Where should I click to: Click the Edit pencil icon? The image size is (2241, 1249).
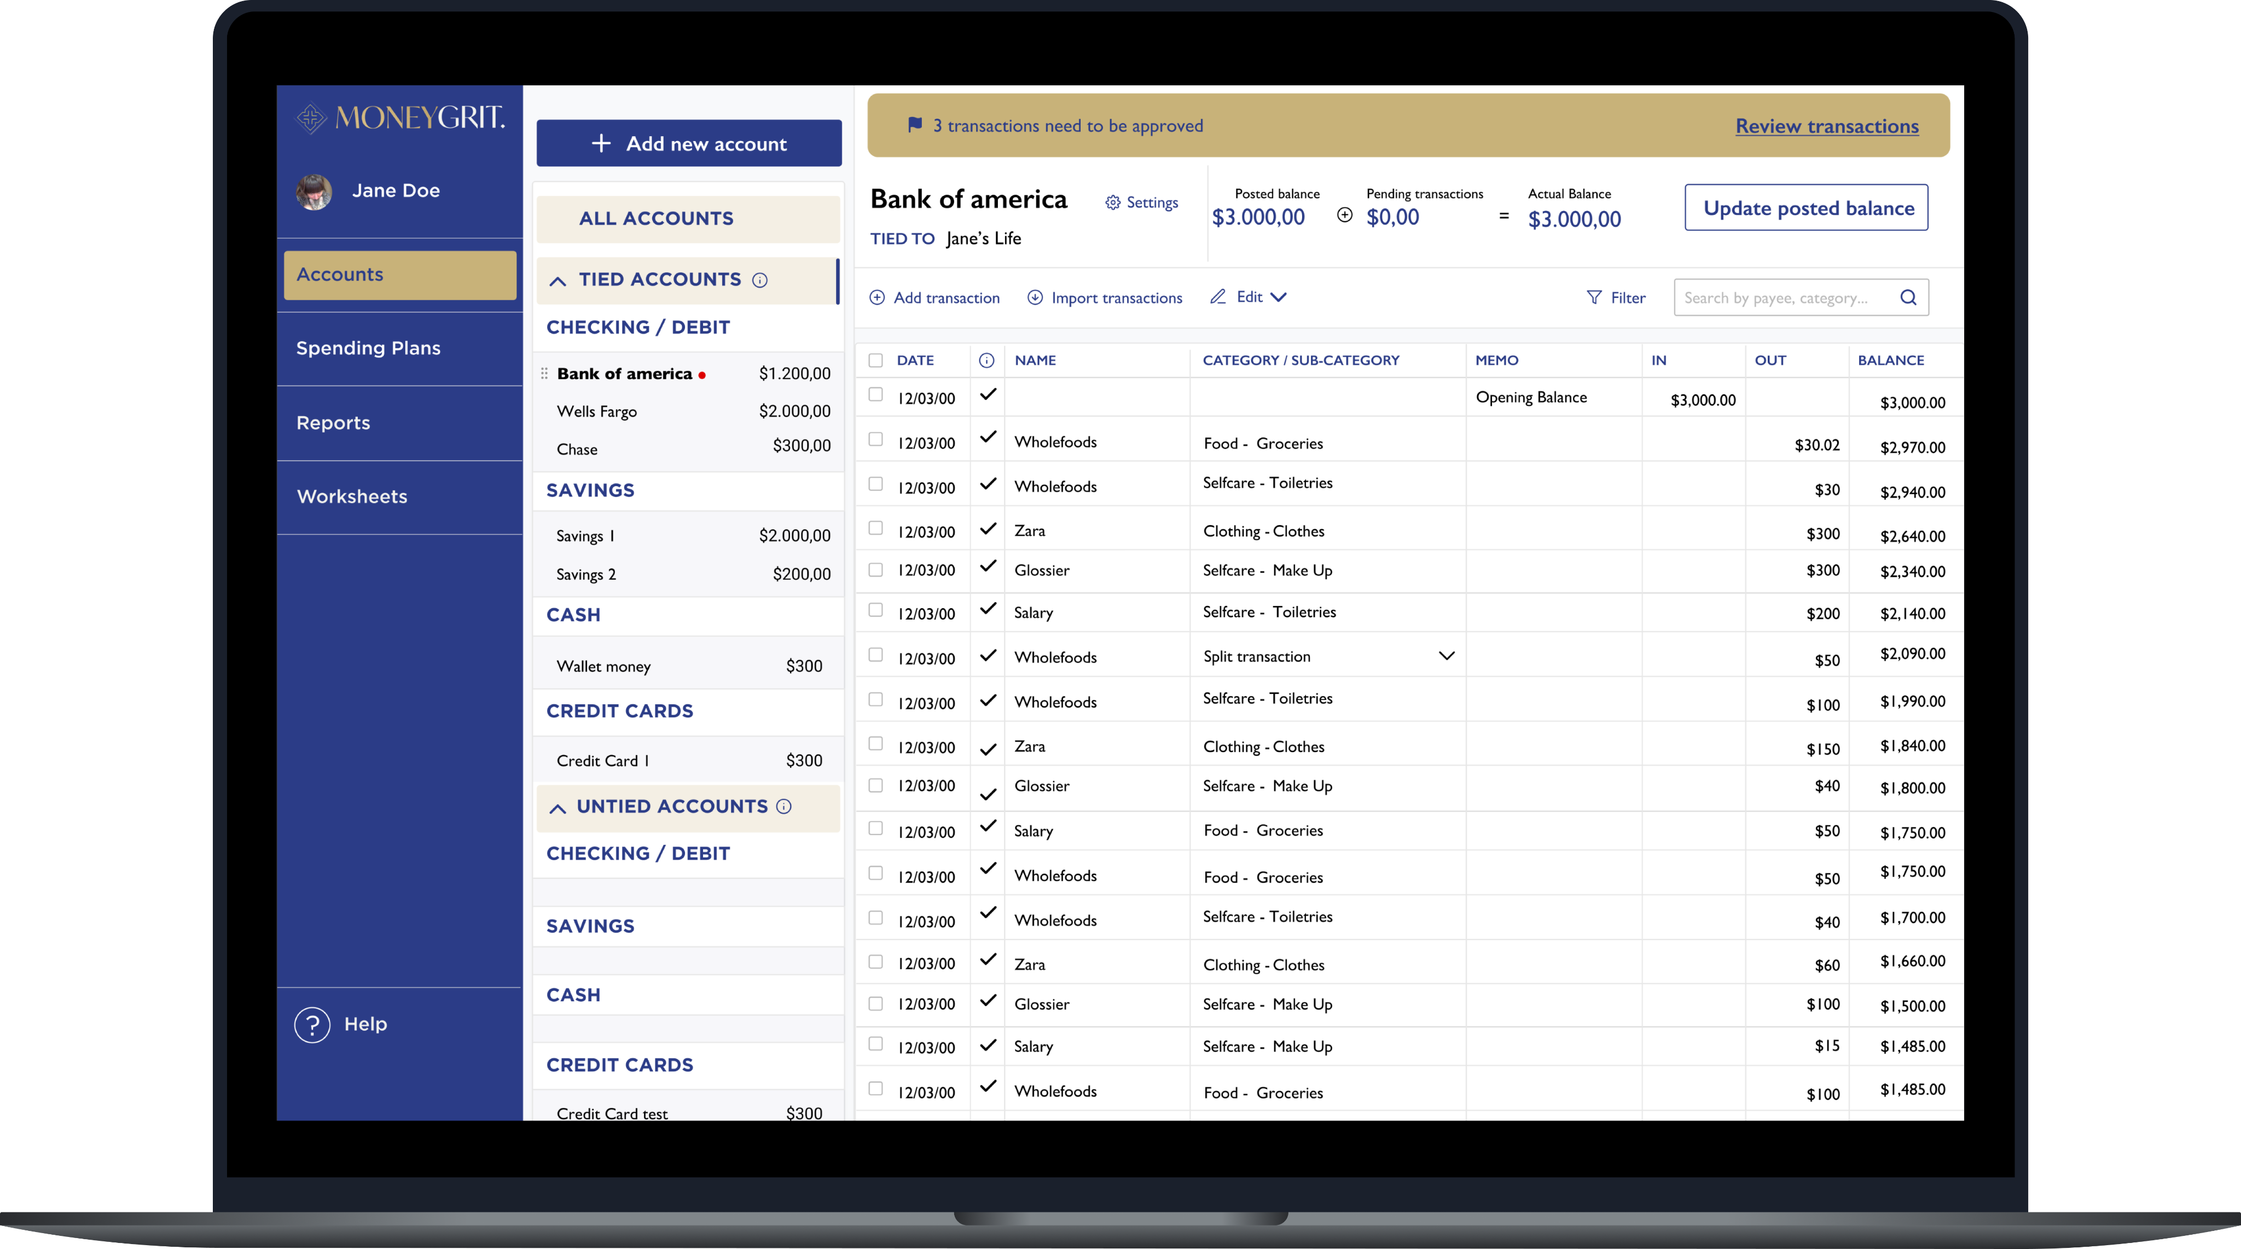[x=1218, y=296]
